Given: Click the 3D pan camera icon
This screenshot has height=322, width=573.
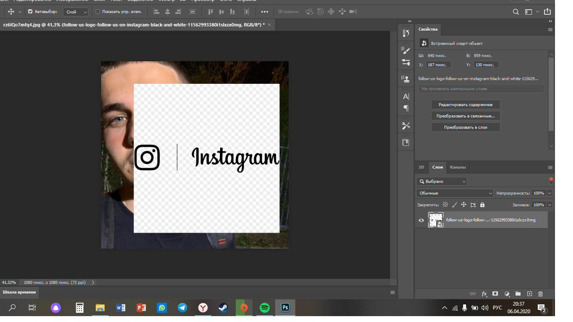Looking at the screenshot, I should pyautogui.click(x=331, y=12).
